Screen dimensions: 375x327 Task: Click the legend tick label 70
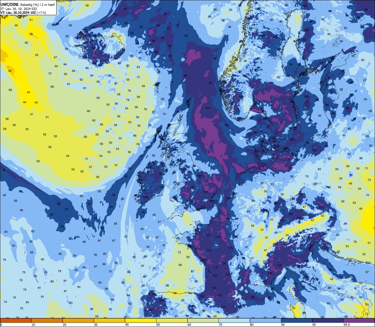pyautogui.click(x=220, y=325)
